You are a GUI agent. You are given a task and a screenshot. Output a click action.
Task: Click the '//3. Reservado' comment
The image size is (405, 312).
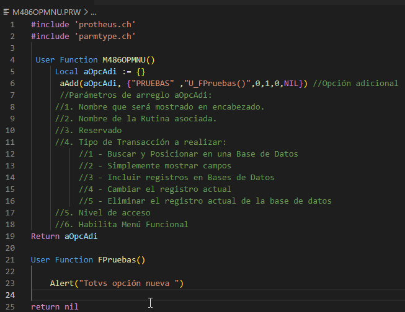(x=88, y=131)
